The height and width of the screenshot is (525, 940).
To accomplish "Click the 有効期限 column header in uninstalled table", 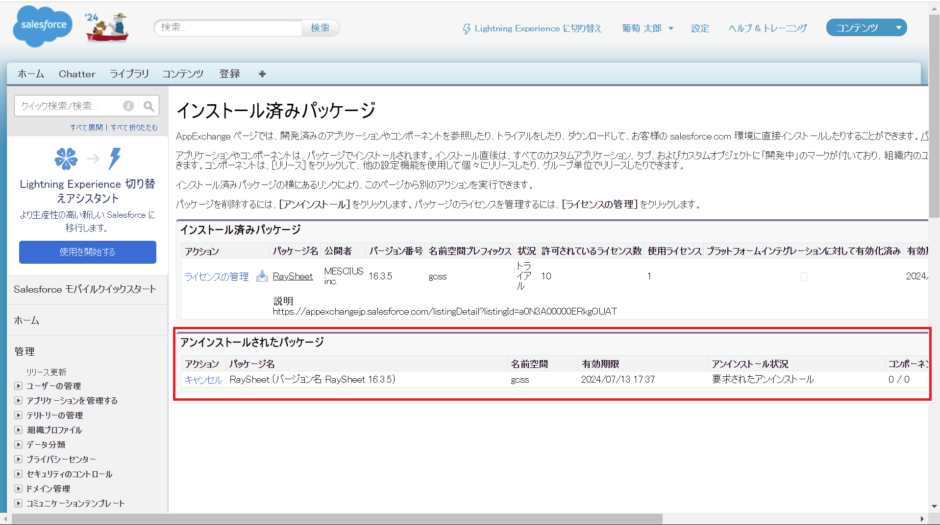I will tap(601, 364).
